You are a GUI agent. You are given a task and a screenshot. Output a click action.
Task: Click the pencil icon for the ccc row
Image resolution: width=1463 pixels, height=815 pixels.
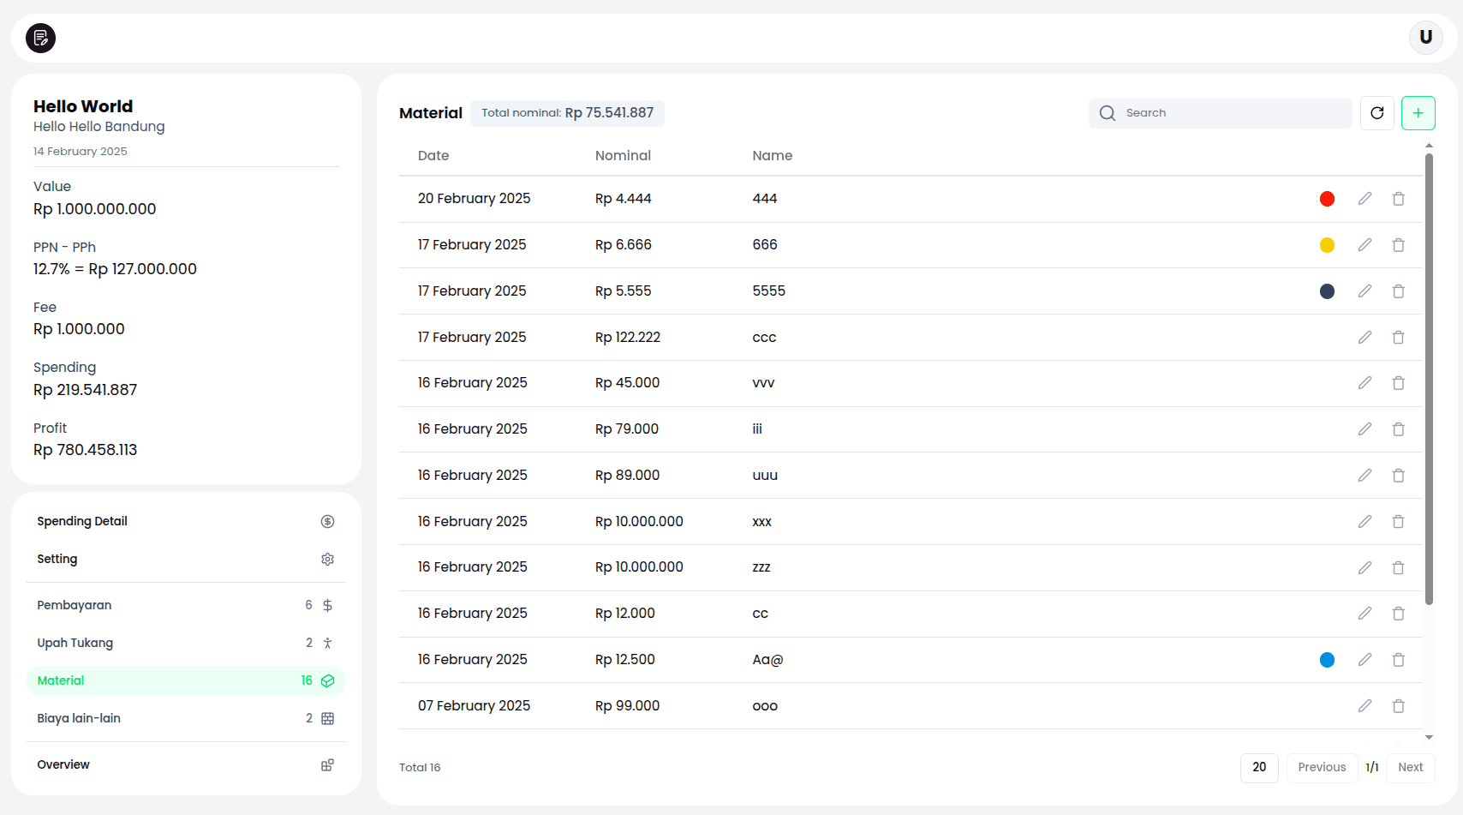tap(1364, 338)
